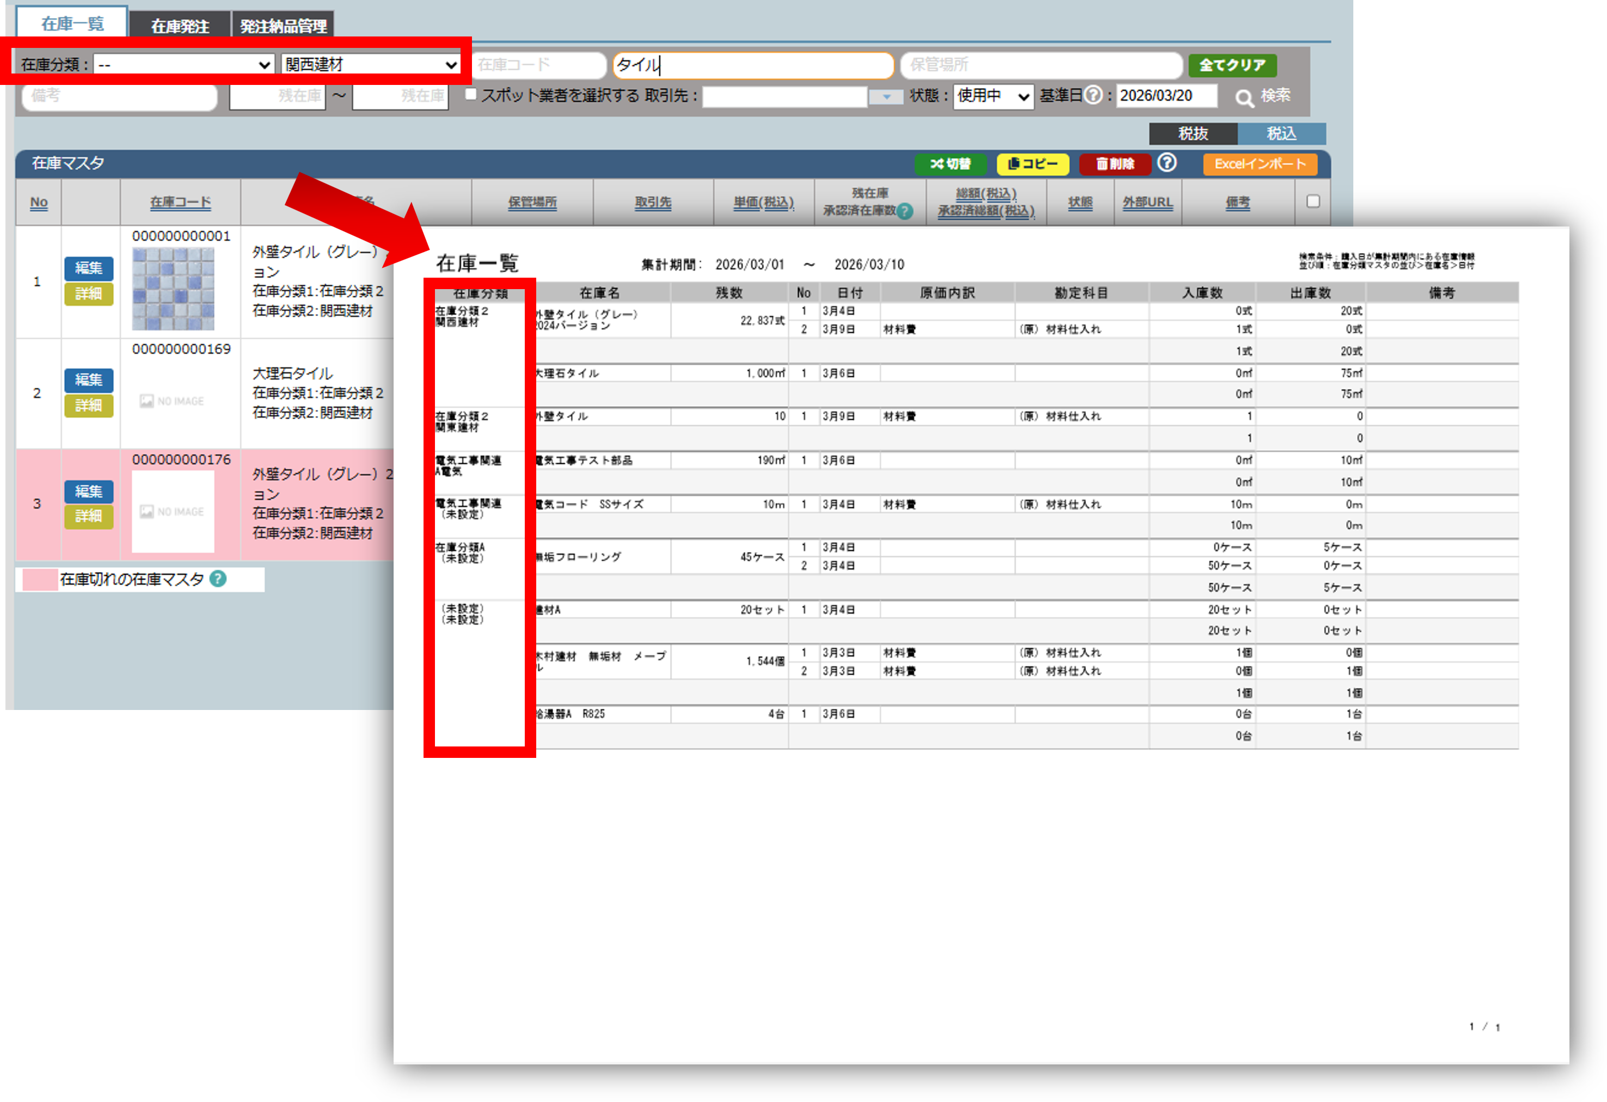Click the search magnifier icon

(1244, 97)
